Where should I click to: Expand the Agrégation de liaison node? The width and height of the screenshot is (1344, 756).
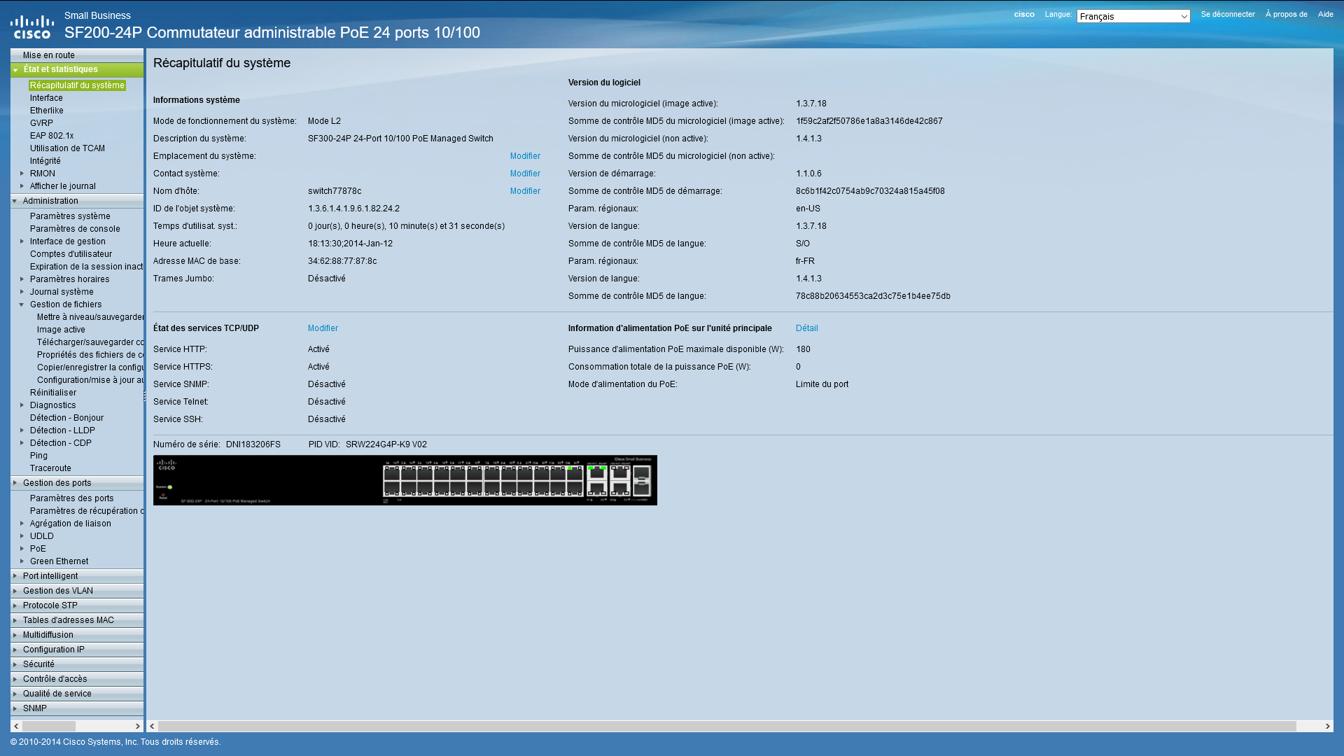[22, 524]
